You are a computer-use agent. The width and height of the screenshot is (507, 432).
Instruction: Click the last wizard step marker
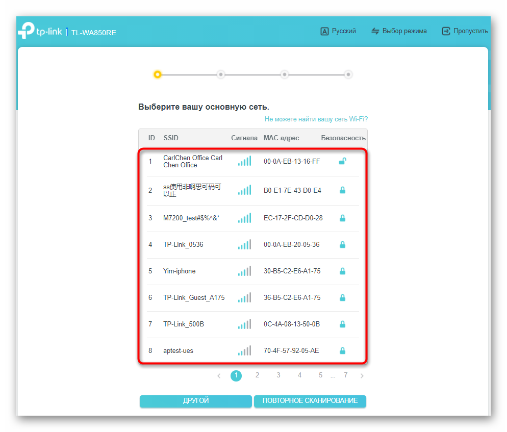click(x=348, y=74)
